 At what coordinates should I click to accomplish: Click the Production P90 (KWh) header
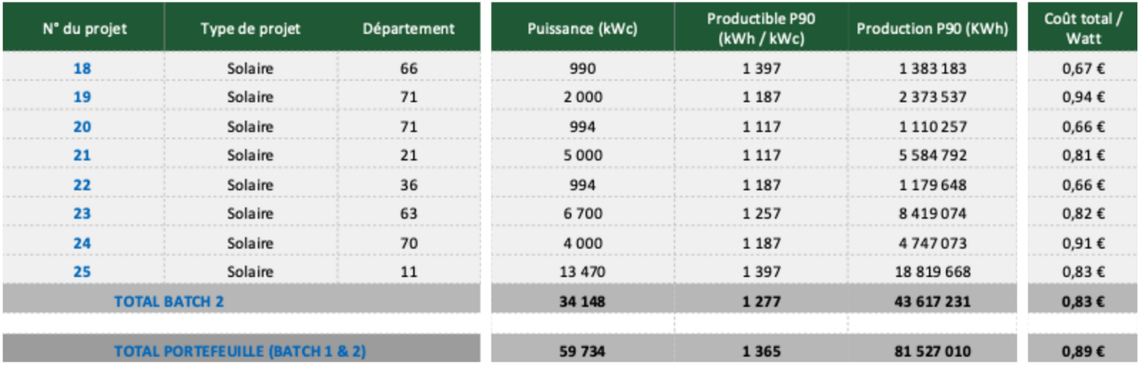pos(932,29)
